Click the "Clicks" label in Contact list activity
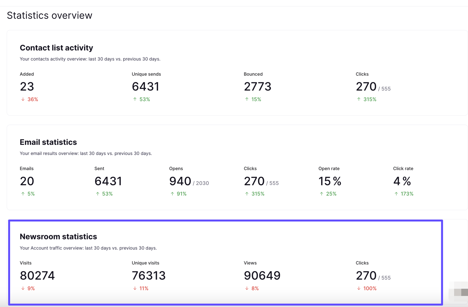Viewport: 468px width, 307px height. 362,74
